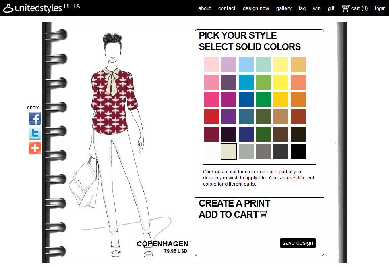Go to the design now page
This screenshot has height=267, width=389.
tap(256, 8)
